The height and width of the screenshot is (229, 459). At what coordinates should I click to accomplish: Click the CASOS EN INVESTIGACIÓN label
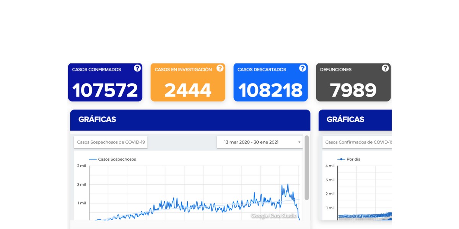(183, 70)
